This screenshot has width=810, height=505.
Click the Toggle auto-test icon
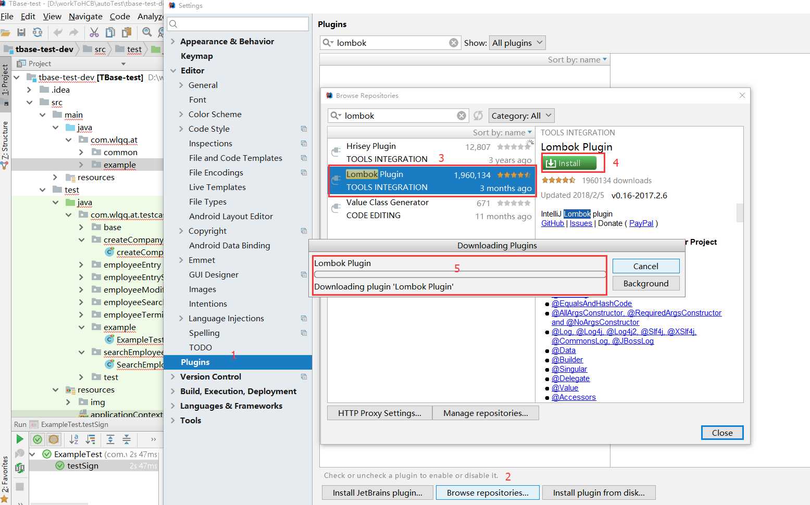[x=20, y=468]
